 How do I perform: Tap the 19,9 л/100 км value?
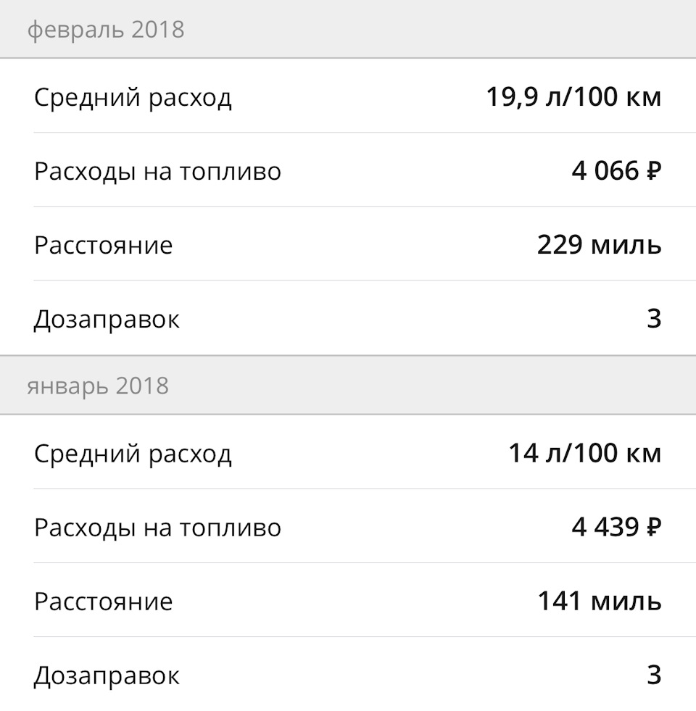tap(573, 96)
